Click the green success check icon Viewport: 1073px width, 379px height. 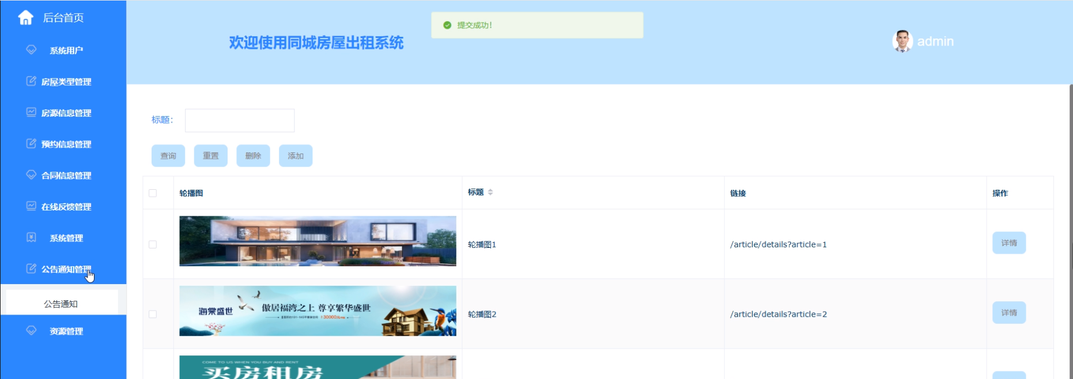[447, 25]
